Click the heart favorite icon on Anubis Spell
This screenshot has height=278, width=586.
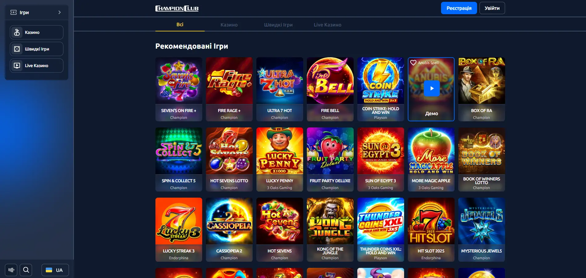[x=413, y=62]
